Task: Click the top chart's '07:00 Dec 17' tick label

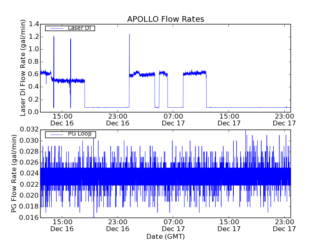Action: tap(173, 120)
